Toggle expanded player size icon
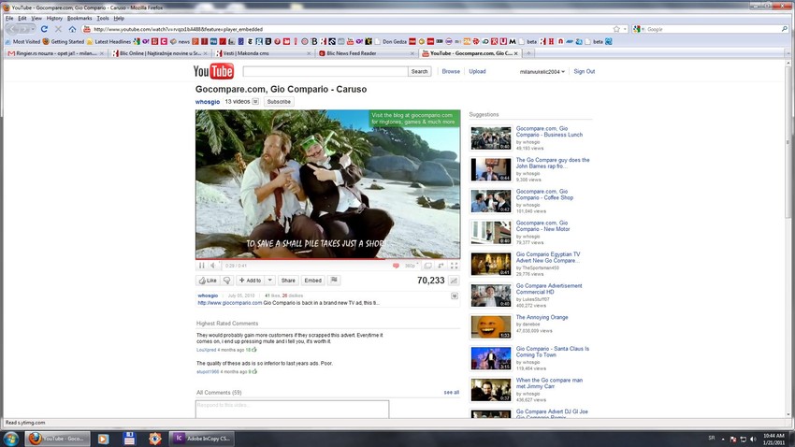795x447 pixels. click(427, 266)
